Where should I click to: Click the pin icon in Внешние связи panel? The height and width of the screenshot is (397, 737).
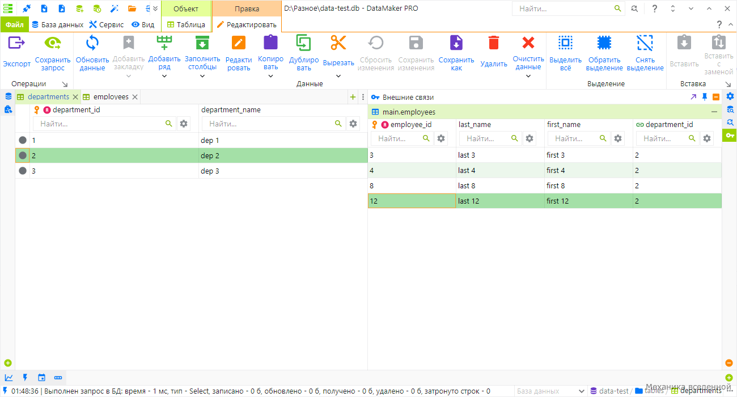(705, 97)
